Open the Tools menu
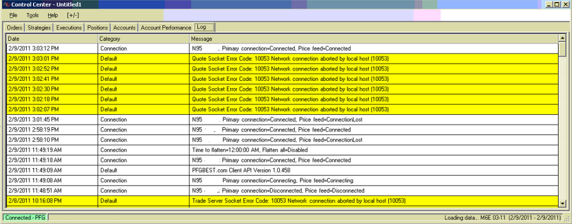The image size is (572, 224). [32, 15]
